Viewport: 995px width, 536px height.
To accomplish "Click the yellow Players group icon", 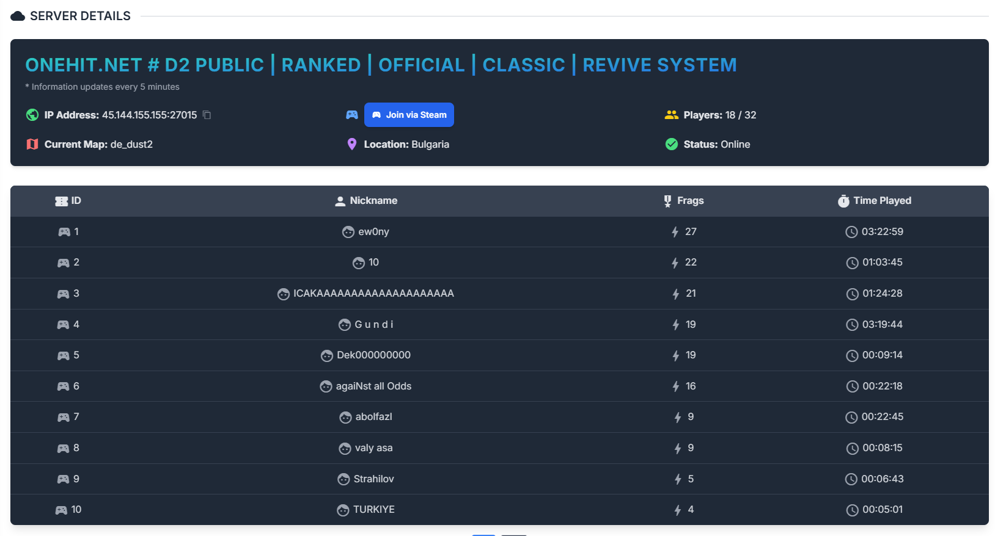I will [x=671, y=115].
